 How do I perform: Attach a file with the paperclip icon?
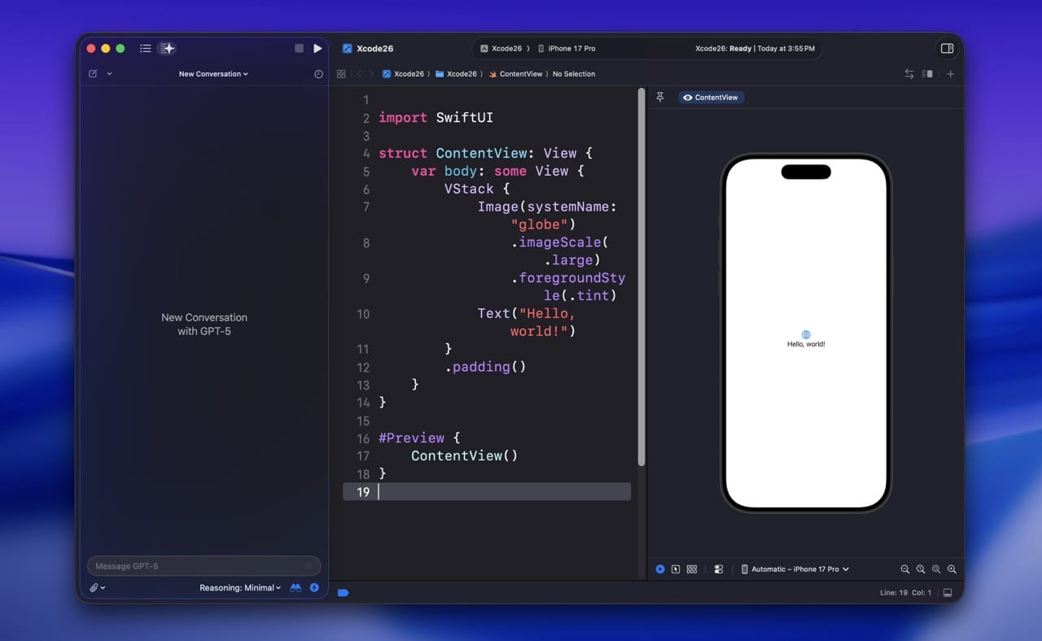coord(94,587)
